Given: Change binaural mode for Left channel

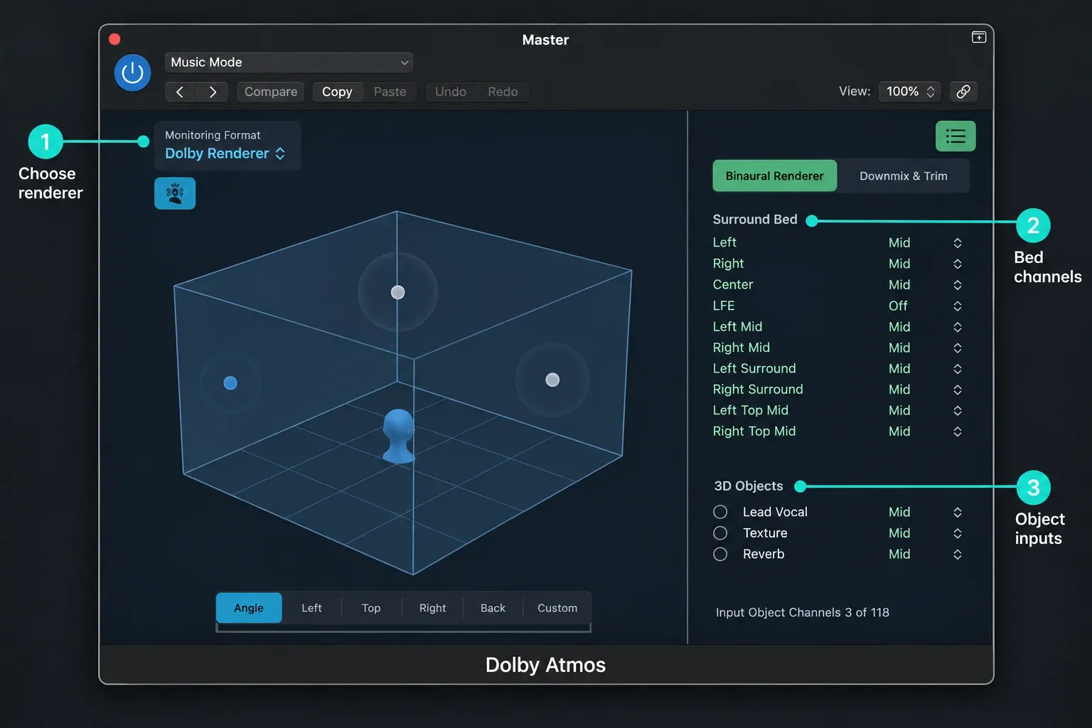Looking at the screenshot, I should (x=958, y=243).
